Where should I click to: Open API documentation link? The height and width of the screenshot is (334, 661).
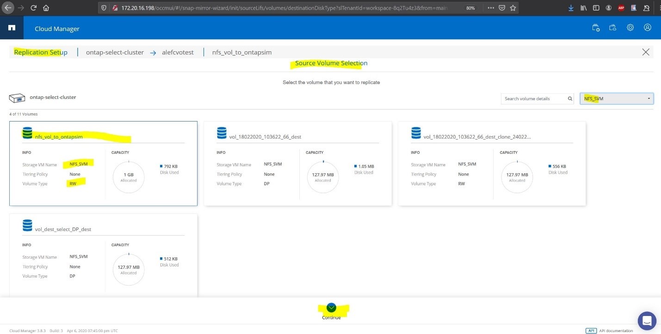[x=616, y=331]
